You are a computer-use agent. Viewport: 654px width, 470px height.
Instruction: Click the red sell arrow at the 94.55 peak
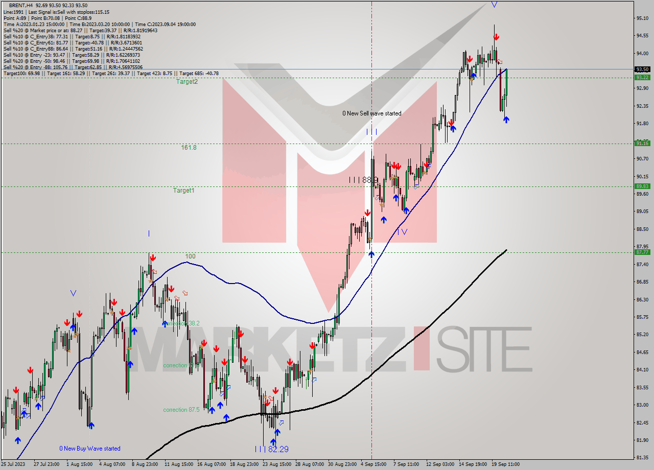(496, 37)
